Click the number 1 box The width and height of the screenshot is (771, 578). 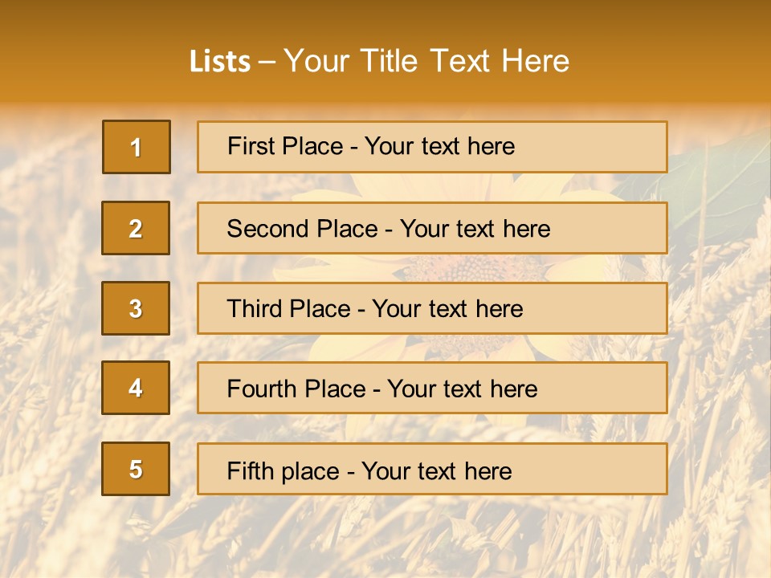pos(137,147)
